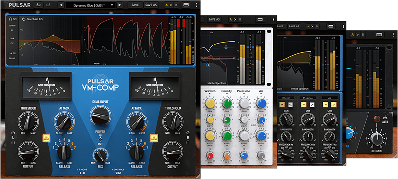Toggle the left channel HI RATIO button
398x179 pixels.
[x=46, y=138]
